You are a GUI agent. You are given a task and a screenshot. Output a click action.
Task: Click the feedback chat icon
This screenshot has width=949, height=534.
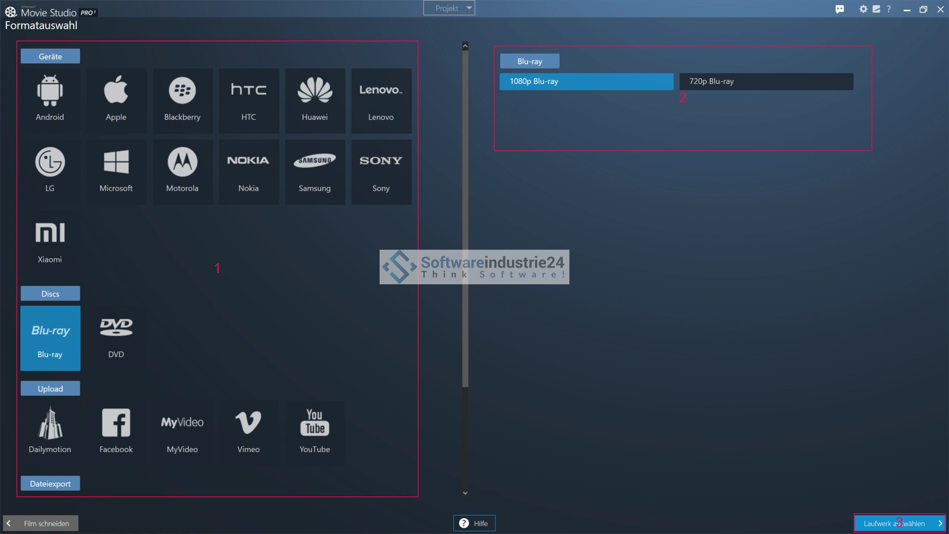click(840, 9)
